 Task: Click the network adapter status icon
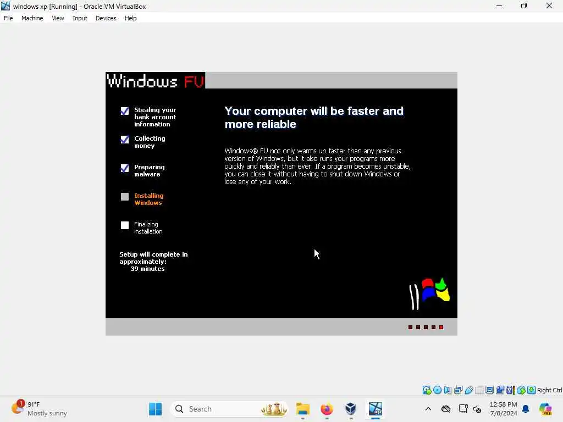(x=458, y=390)
